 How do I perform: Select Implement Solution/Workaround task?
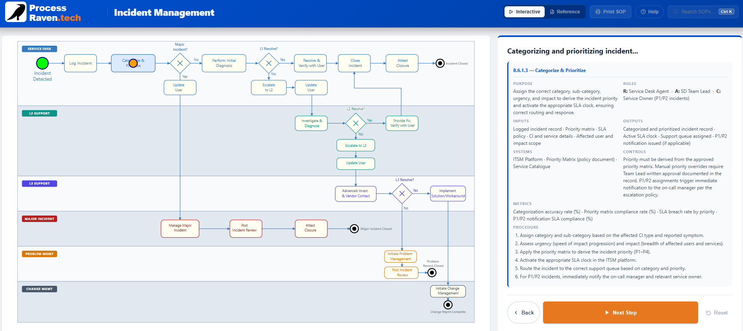click(448, 194)
